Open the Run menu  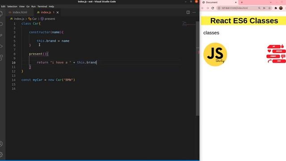(x=34, y=6)
